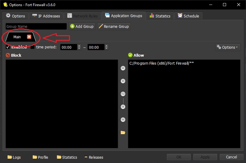Toggle the Enabled checkbox
Image resolution: width=246 pixels, height=163 pixels.
(8, 47)
